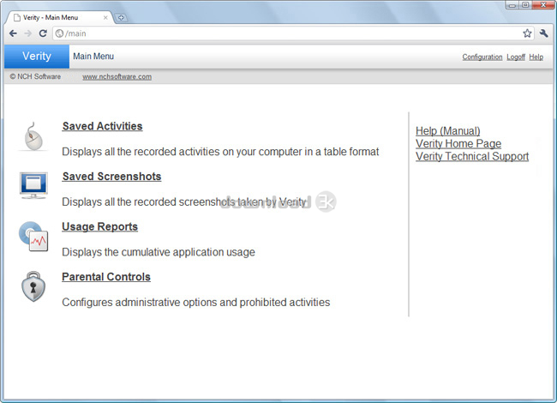This screenshot has height=403, width=557.
Task: Click 'Displays all the recorded activities' description
Action: pos(220,152)
